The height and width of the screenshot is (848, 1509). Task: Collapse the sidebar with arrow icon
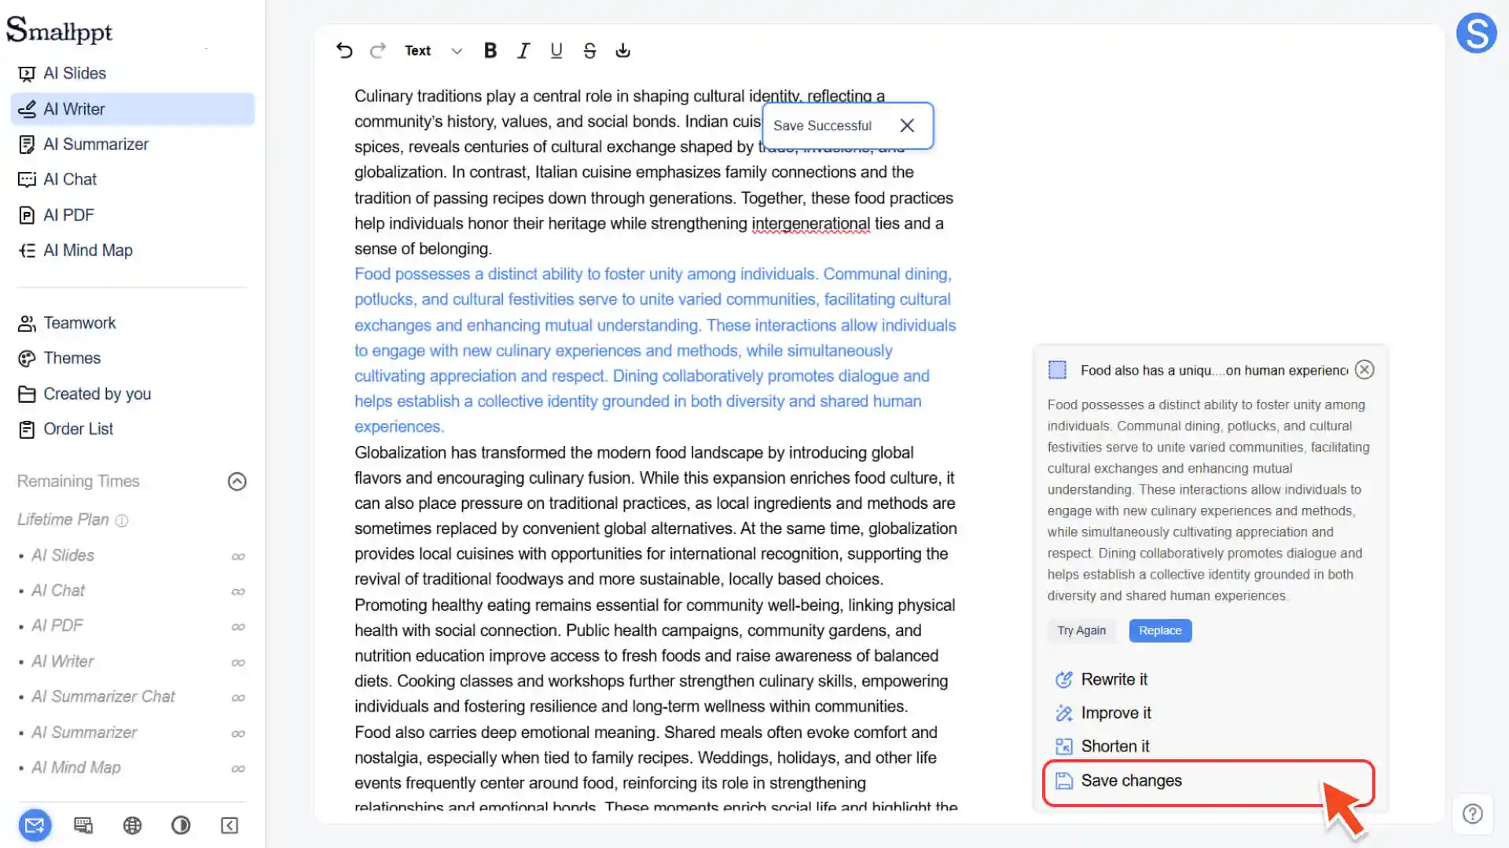[x=229, y=825]
